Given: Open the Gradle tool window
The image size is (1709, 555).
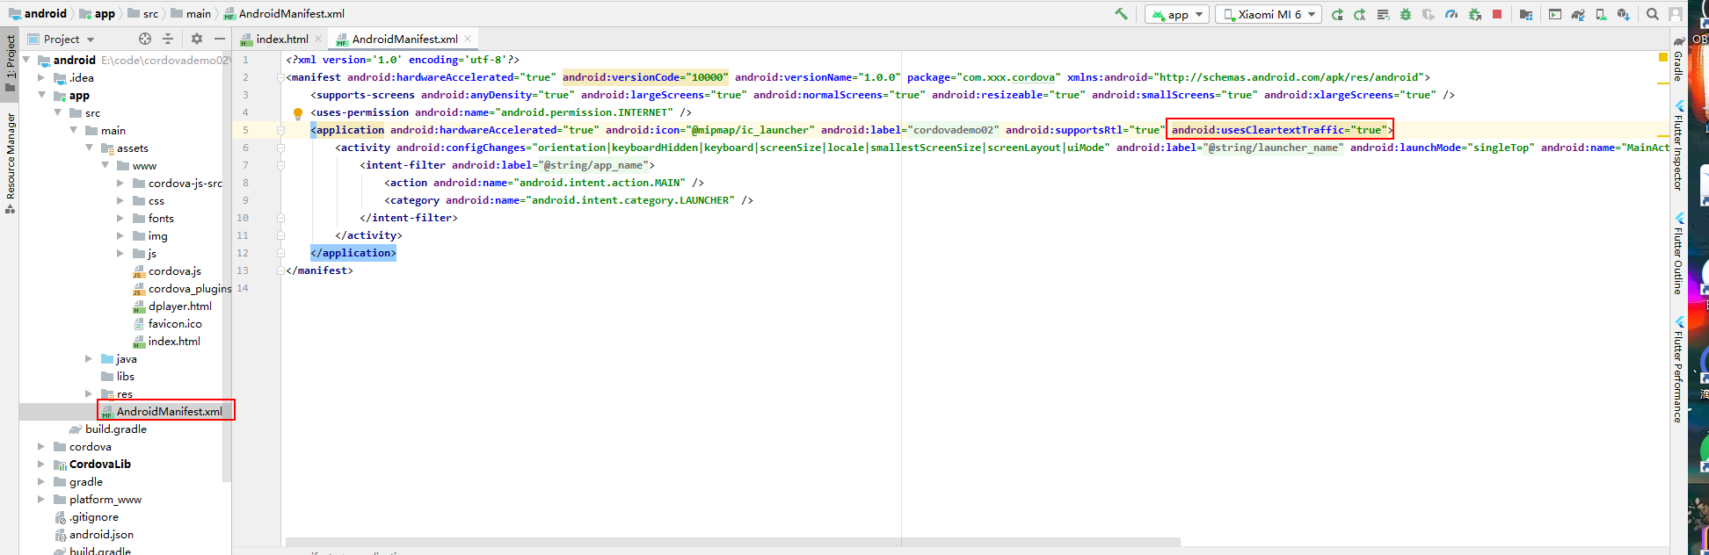Looking at the screenshot, I should click(1678, 60).
